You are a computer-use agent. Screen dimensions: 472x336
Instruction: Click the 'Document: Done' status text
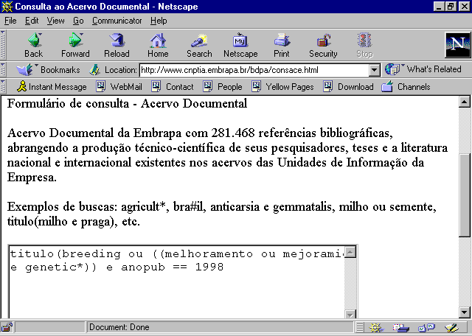[119, 327]
